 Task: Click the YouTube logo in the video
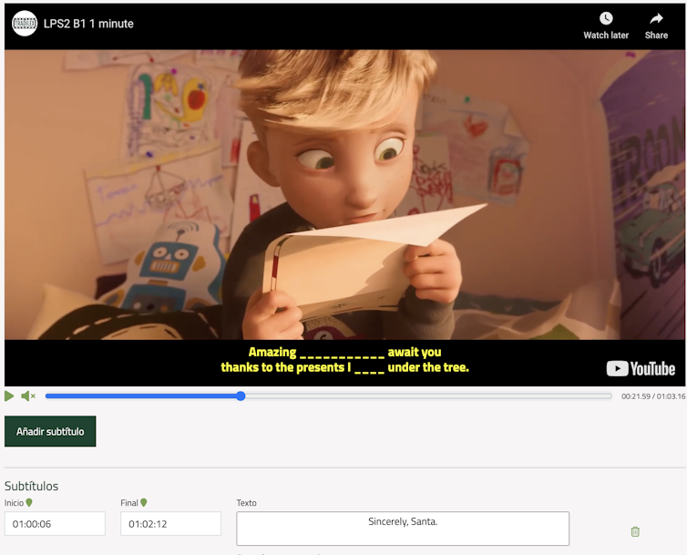pos(641,368)
